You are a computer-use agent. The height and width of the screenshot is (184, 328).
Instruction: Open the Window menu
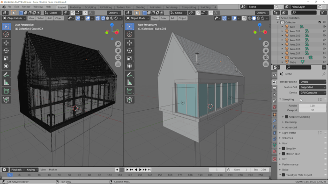(x=38, y=7)
